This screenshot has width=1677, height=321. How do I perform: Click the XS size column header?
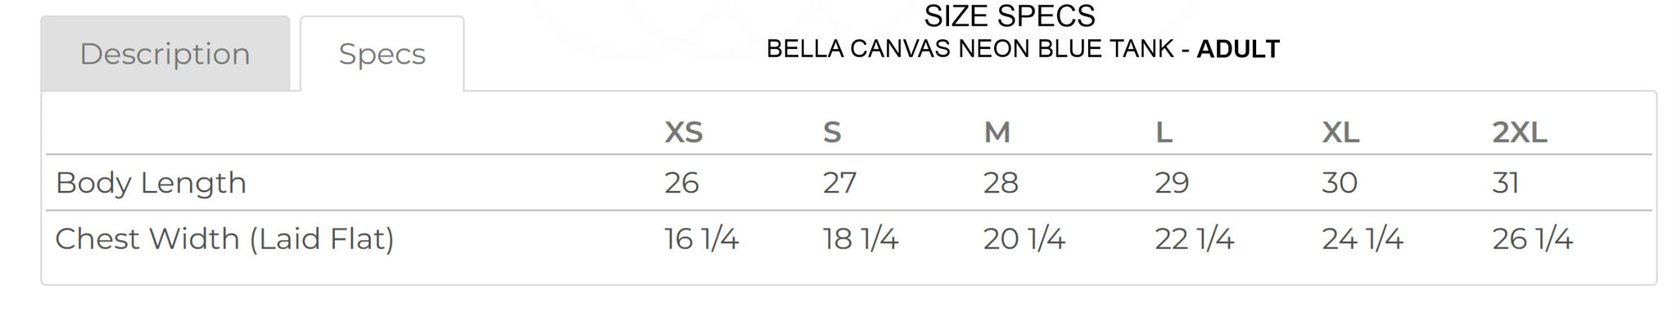coord(684,132)
